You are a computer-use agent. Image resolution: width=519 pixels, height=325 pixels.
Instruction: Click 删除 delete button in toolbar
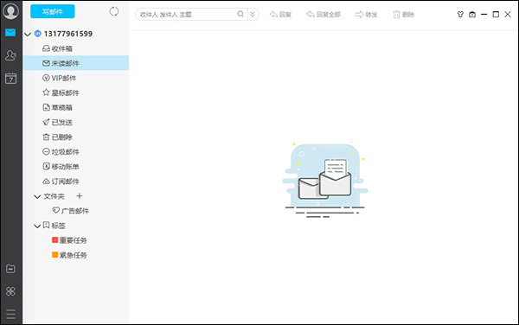click(403, 14)
